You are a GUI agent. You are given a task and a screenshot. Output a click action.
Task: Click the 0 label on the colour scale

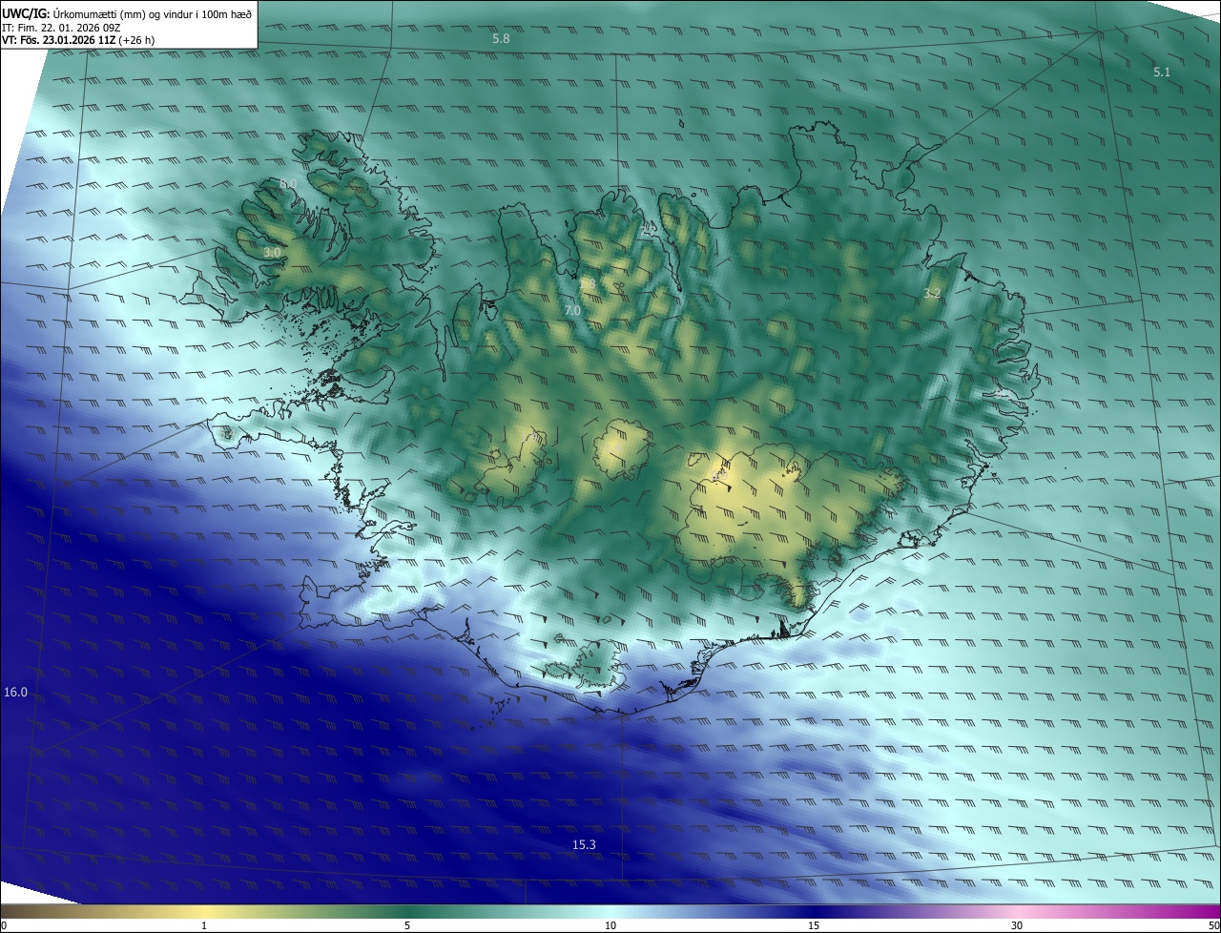coord(4,925)
